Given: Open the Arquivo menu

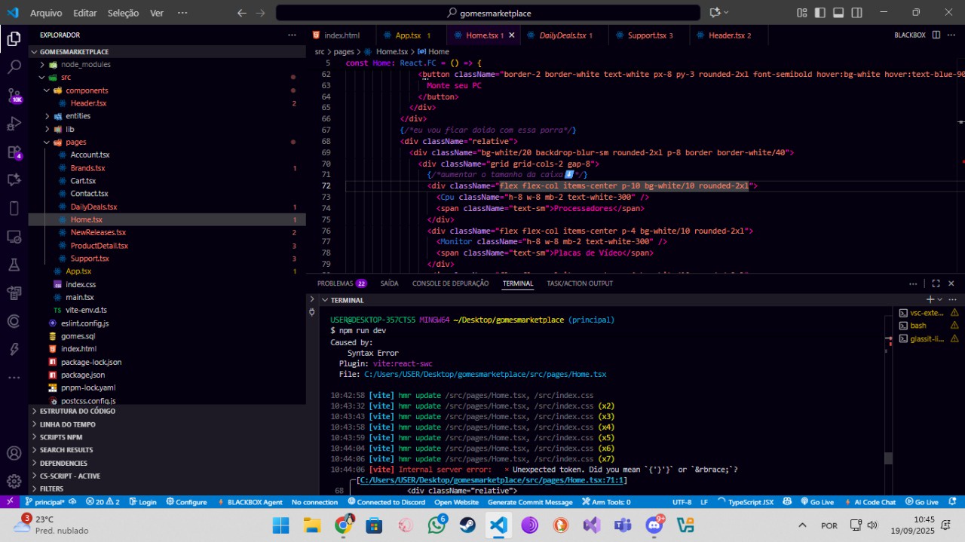Looking at the screenshot, I should point(46,13).
